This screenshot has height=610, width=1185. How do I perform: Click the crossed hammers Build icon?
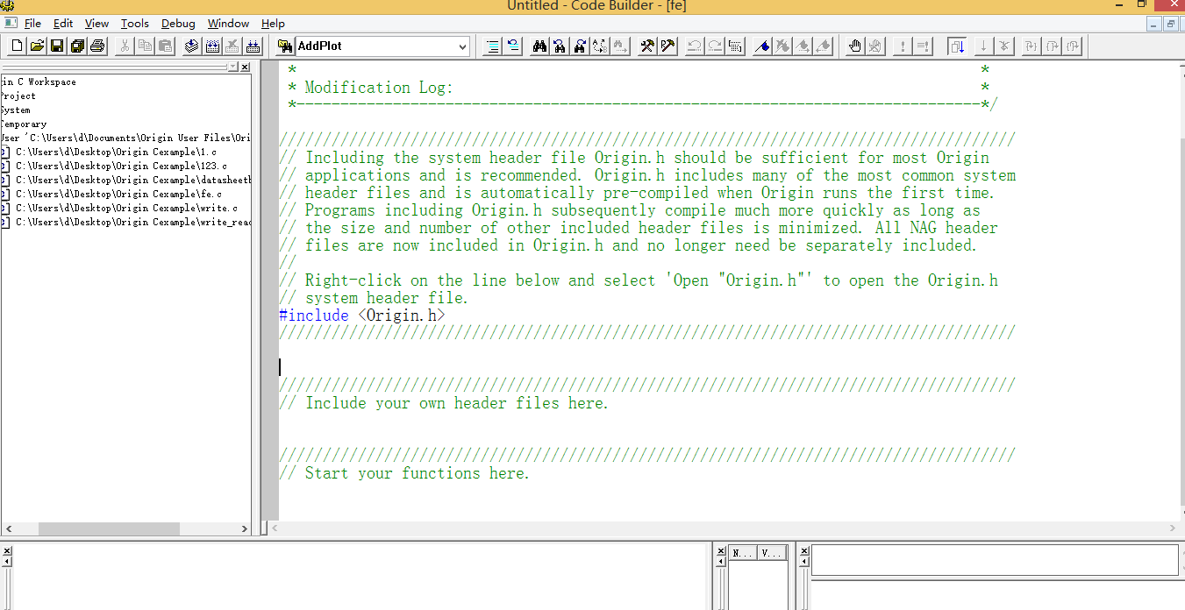[648, 46]
